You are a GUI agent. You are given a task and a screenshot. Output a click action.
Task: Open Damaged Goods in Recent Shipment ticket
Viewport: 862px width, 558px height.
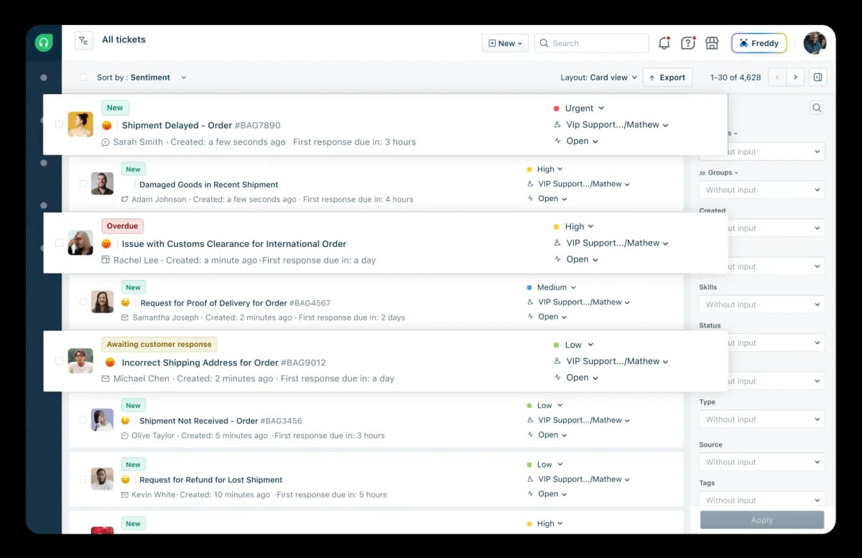tap(208, 185)
